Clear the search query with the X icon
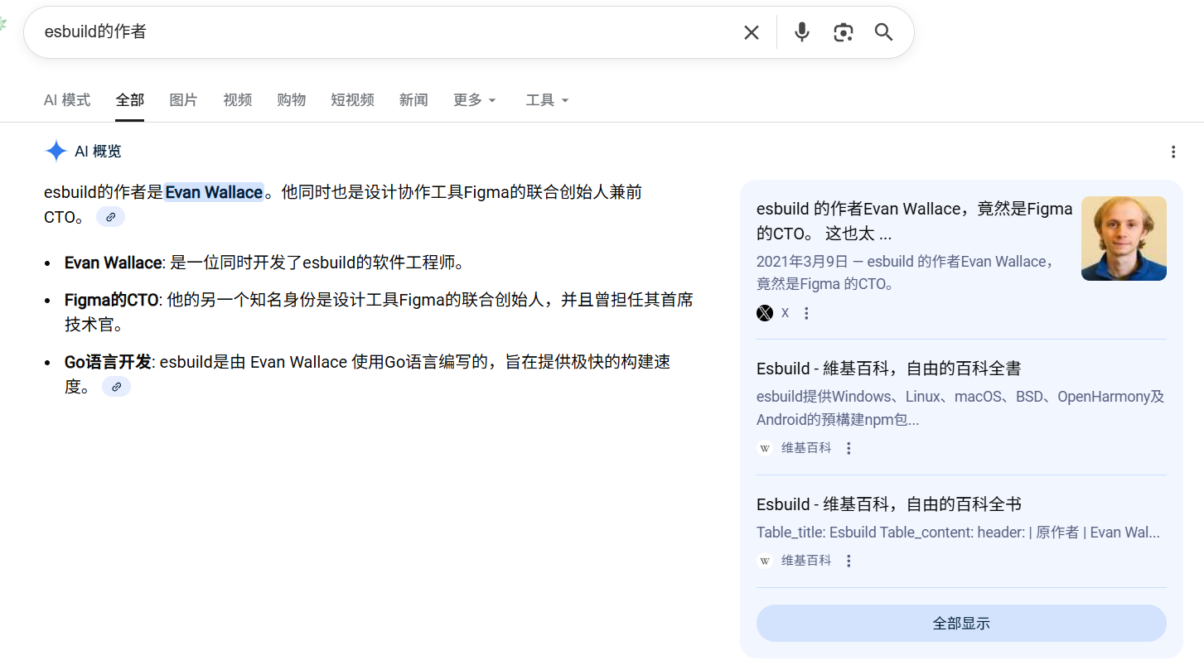The image size is (1204, 670). tap(751, 32)
